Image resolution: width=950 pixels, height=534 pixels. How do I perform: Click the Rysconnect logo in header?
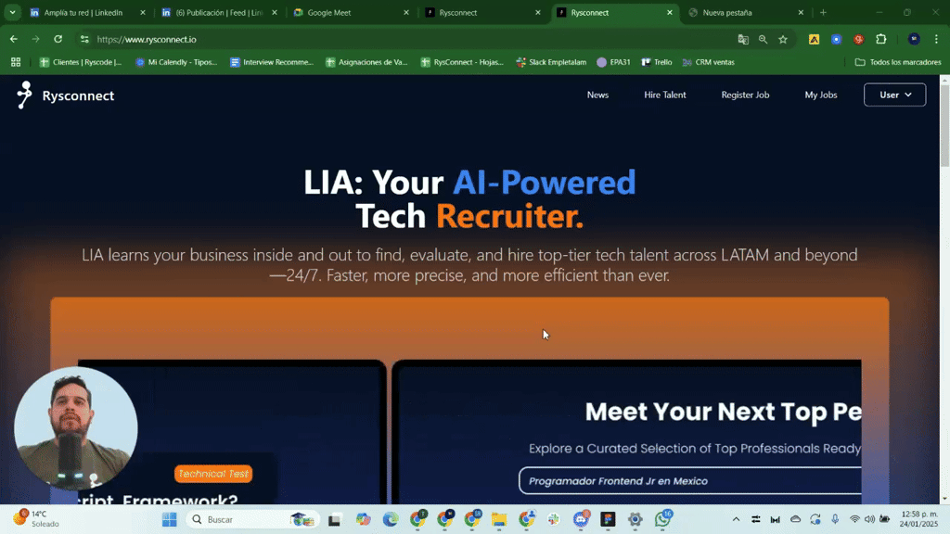66,95
